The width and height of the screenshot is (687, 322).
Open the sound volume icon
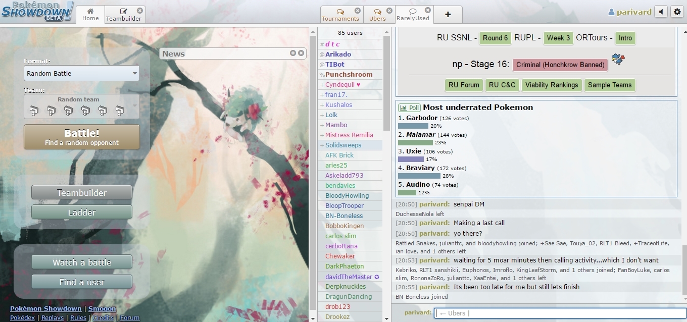[x=661, y=12]
